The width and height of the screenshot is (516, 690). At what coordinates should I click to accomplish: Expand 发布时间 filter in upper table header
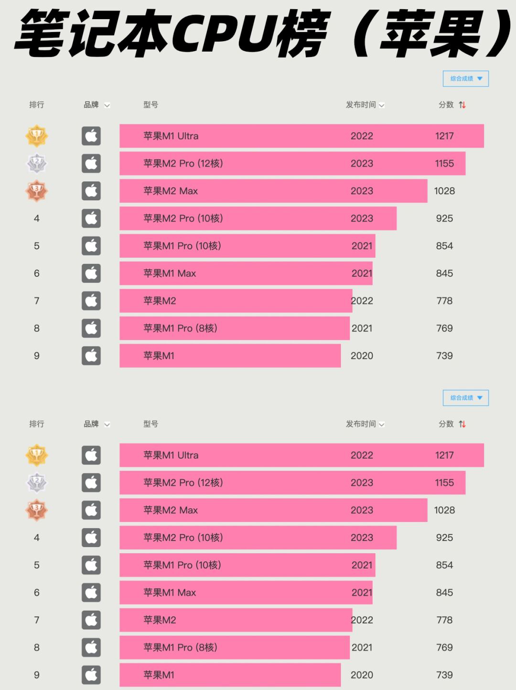pos(382,105)
